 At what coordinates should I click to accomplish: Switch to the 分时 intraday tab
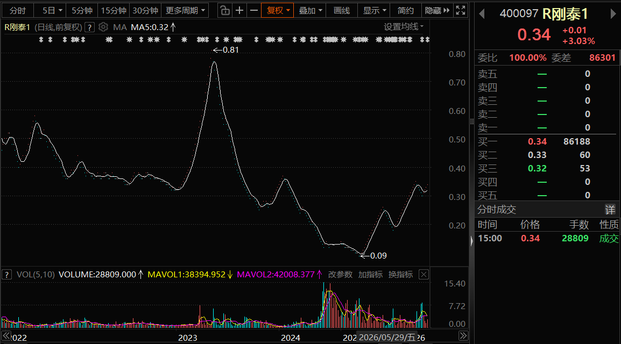pyautogui.click(x=18, y=10)
